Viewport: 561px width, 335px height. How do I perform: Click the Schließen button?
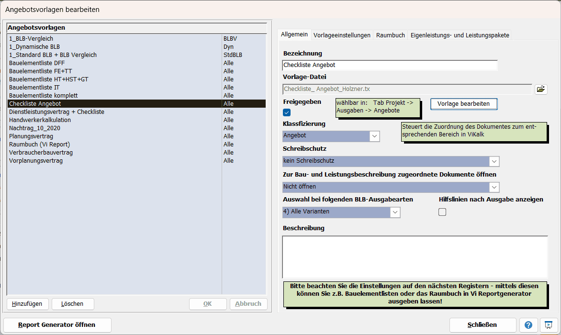pyautogui.click(x=482, y=325)
